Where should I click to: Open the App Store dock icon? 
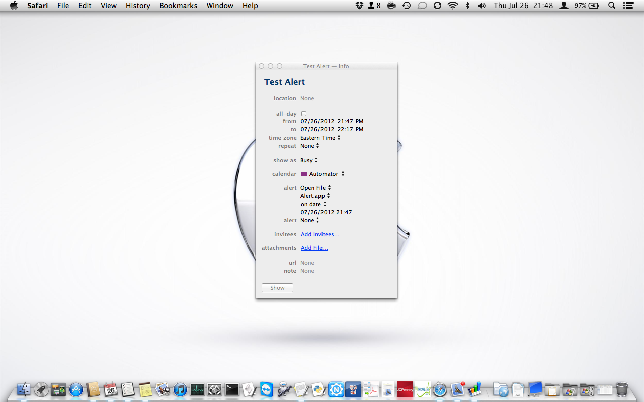(76, 389)
